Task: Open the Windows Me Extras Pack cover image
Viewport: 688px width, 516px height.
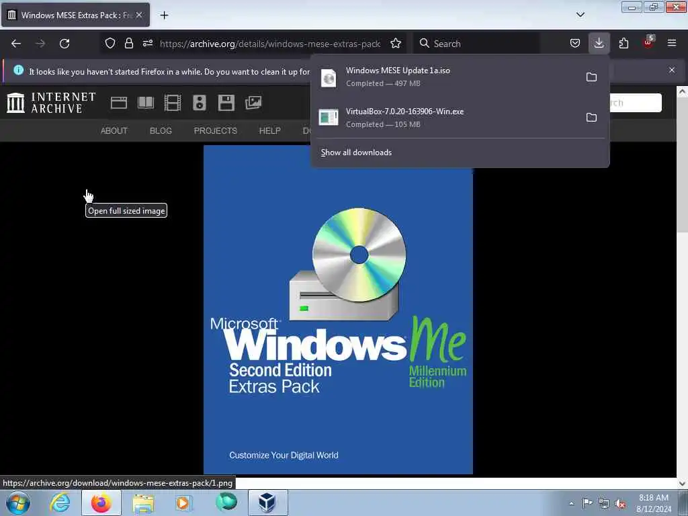Action: point(339,310)
